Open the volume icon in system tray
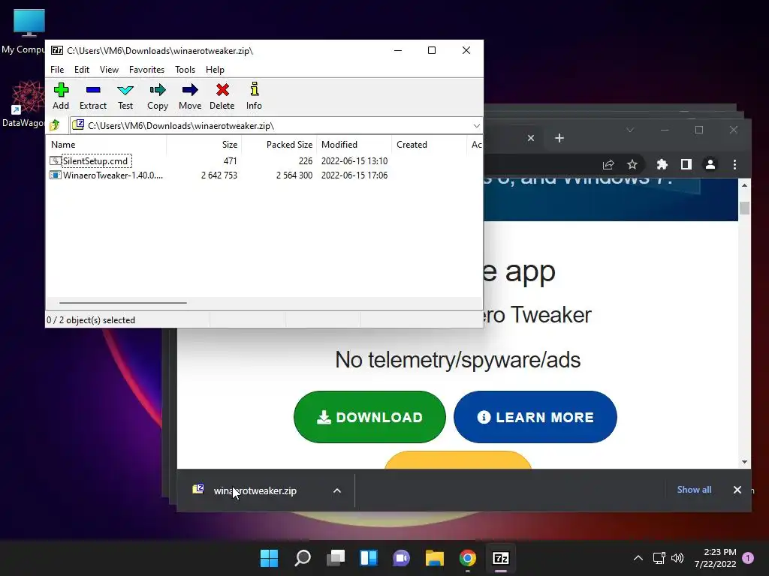769x576 pixels. pyautogui.click(x=677, y=558)
